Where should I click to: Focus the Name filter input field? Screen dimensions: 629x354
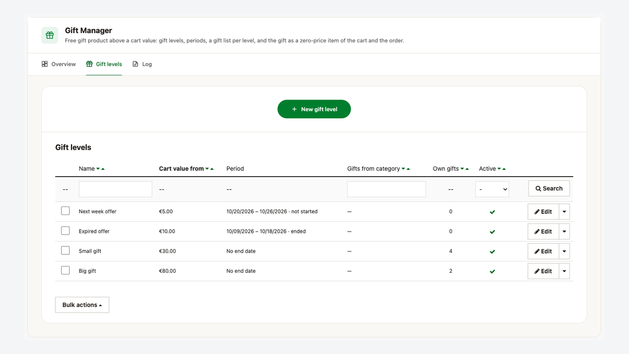tap(116, 189)
